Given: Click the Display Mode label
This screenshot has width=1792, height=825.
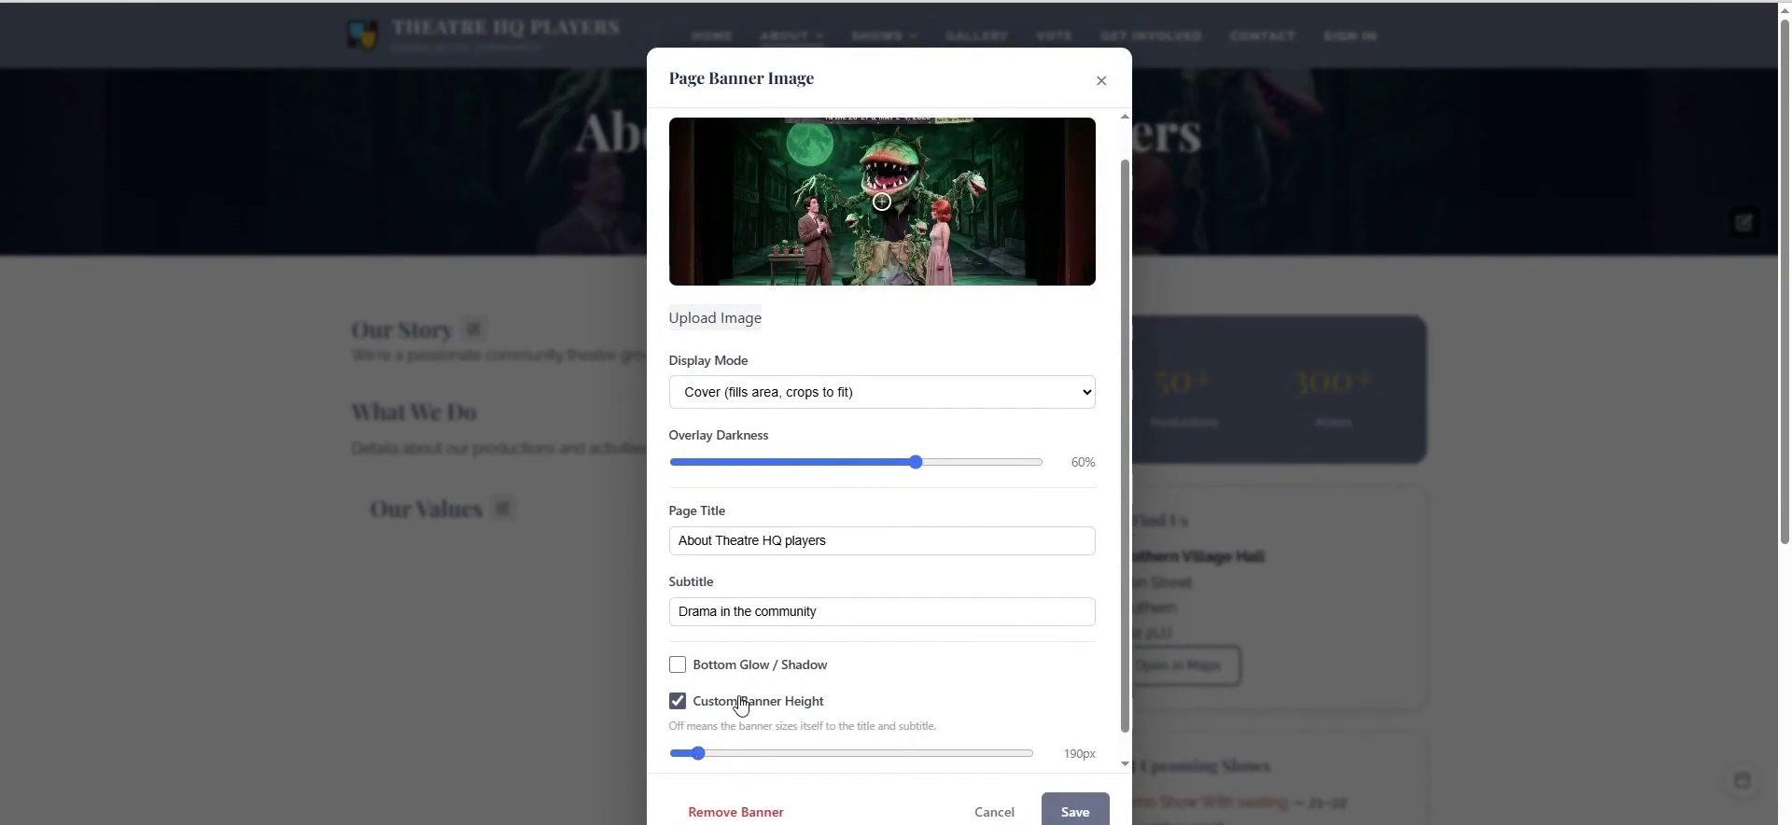Looking at the screenshot, I should pos(708,361).
